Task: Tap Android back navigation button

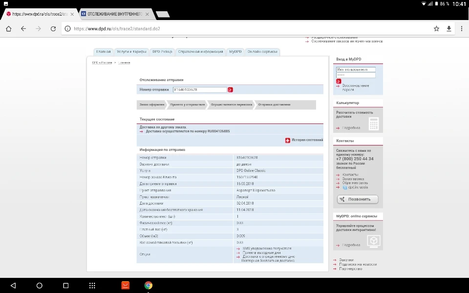Action: click(13, 286)
